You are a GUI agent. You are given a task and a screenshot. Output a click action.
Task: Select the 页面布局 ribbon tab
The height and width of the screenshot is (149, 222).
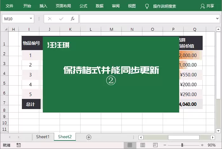click(63, 6)
